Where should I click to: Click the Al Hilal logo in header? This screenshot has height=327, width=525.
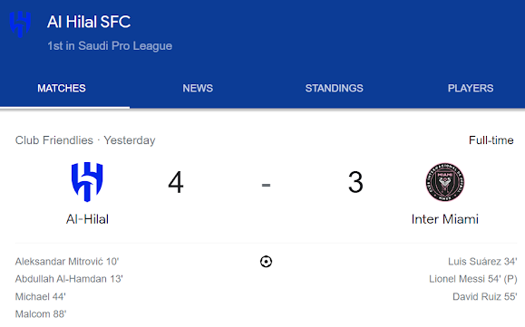tap(20, 24)
